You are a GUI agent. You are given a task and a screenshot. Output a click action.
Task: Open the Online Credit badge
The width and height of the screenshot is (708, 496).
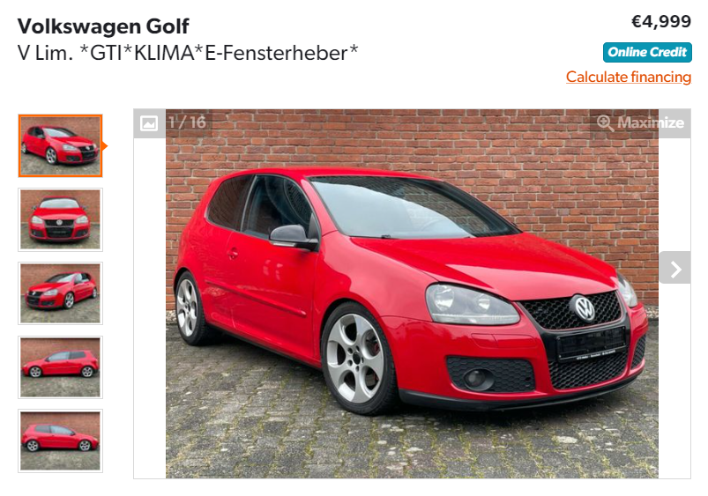[x=647, y=52]
